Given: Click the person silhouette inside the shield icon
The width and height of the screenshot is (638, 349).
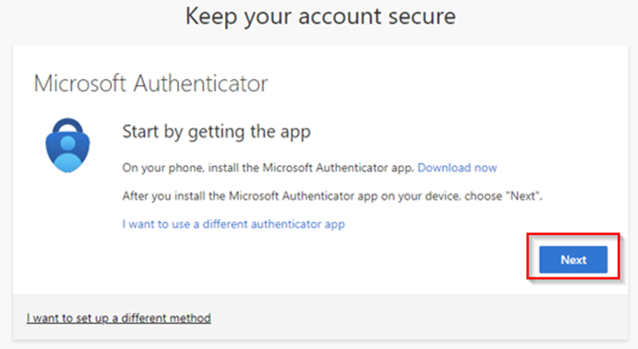Looking at the screenshot, I should point(67,155).
